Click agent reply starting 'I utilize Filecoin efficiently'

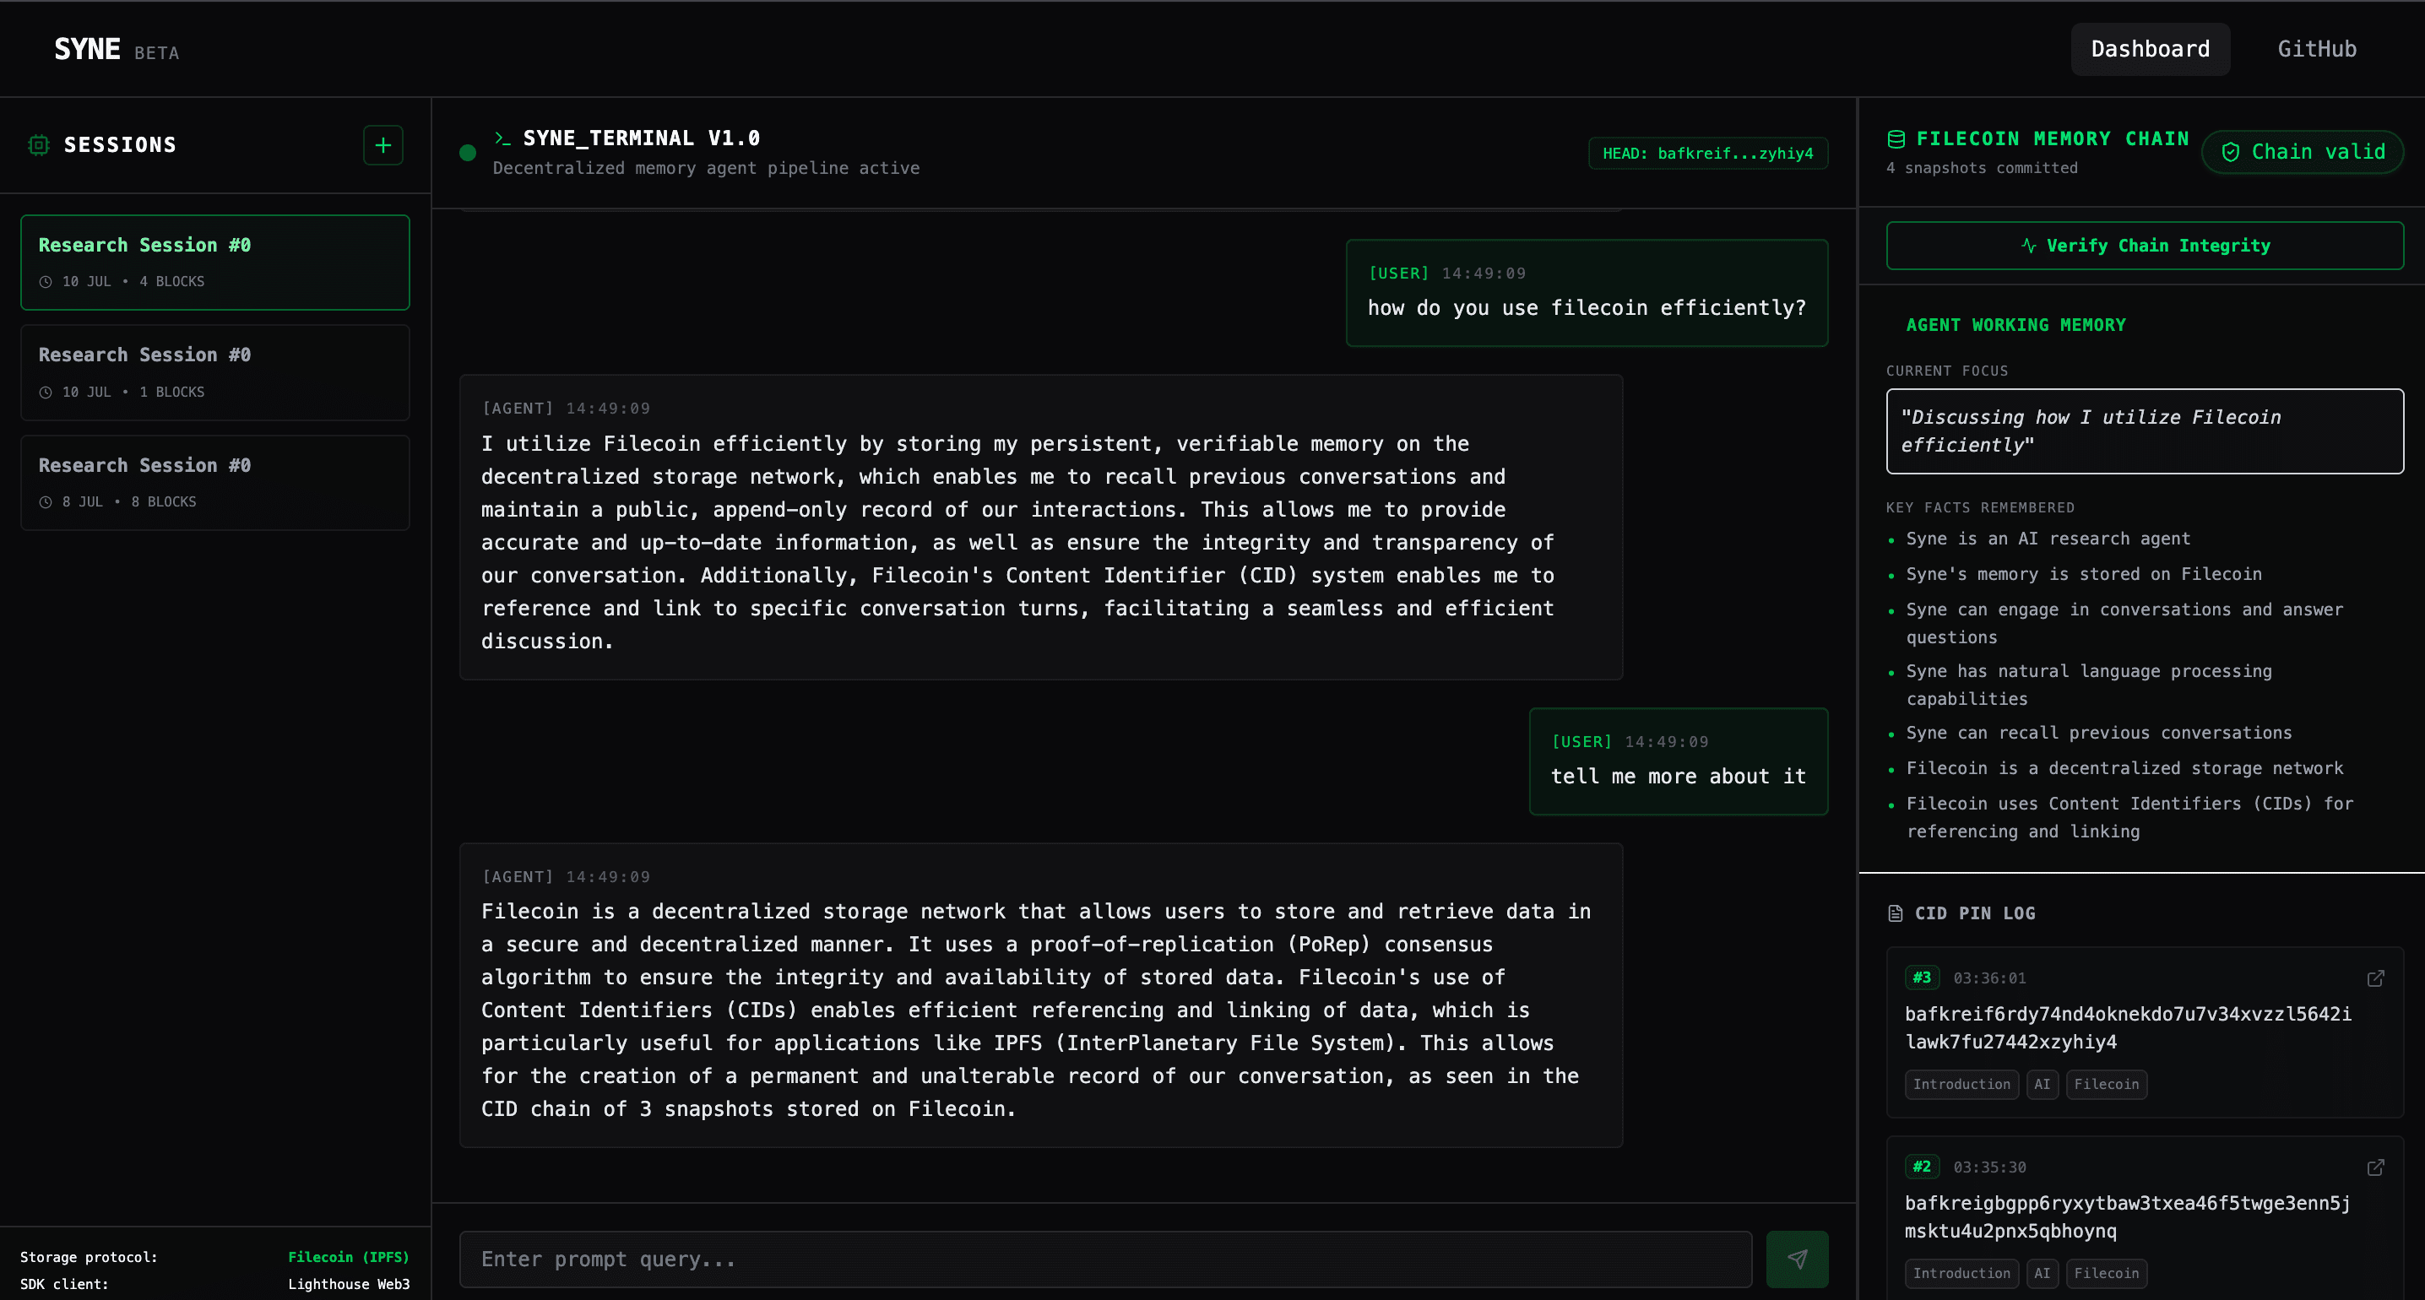[x=1040, y=527]
